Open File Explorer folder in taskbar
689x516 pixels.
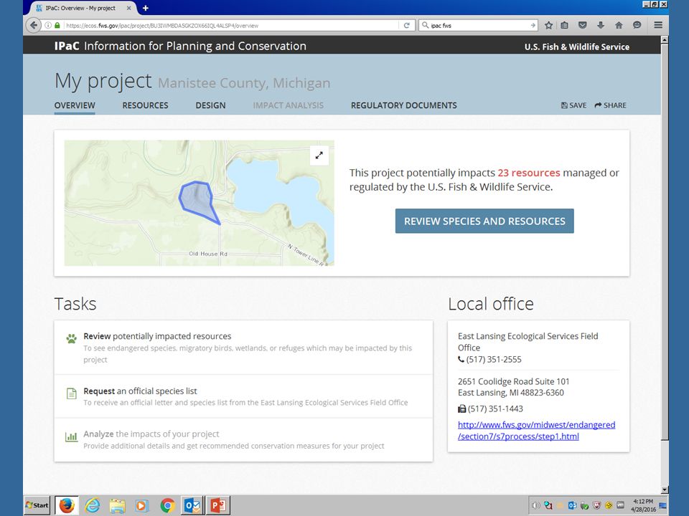click(117, 505)
